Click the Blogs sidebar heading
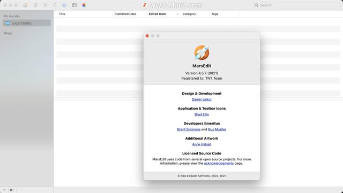 pyautogui.click(x=8, y=33)
